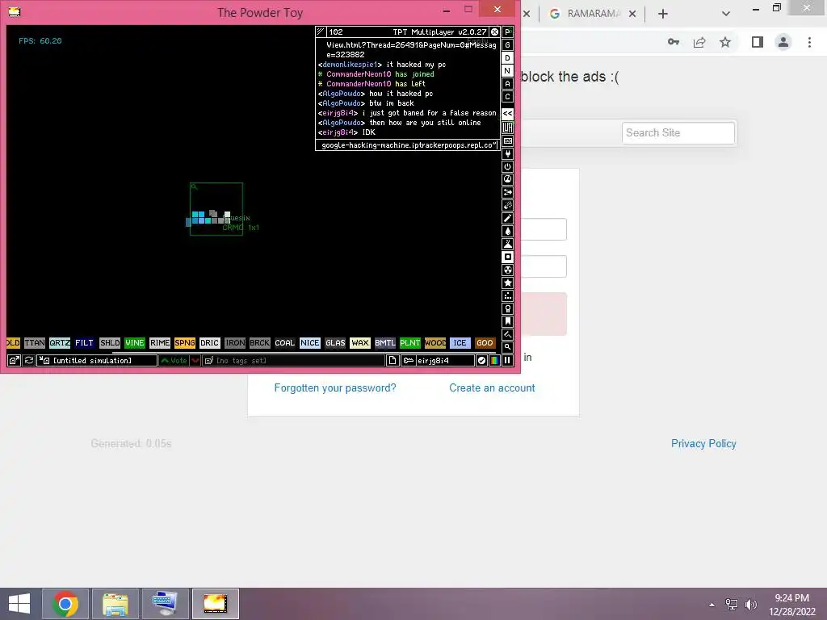Open Chrome side panel icon
This screenshot has width=827, height=620.
[x=758, y=42]
